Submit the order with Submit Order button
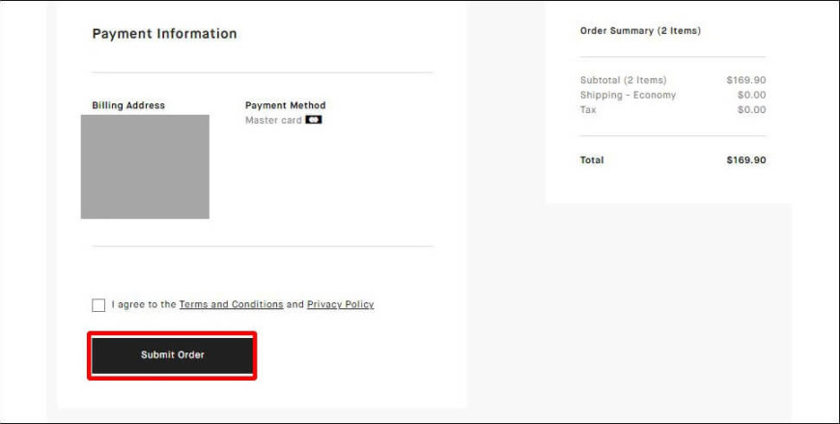Viewport: 840px width, 424px height. (172, 355)
